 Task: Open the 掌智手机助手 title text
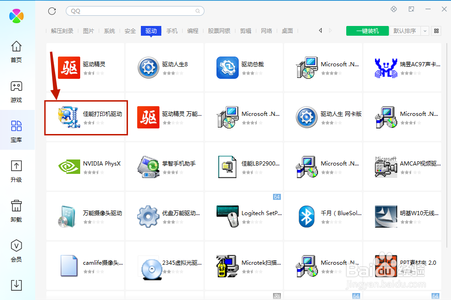[x=179, y=164]
